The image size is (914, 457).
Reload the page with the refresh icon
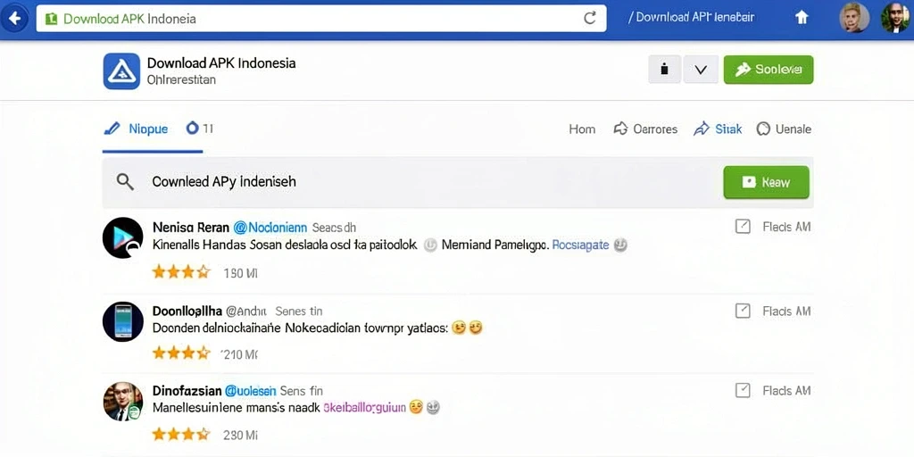pyautogui.click(x=590, y=19)
